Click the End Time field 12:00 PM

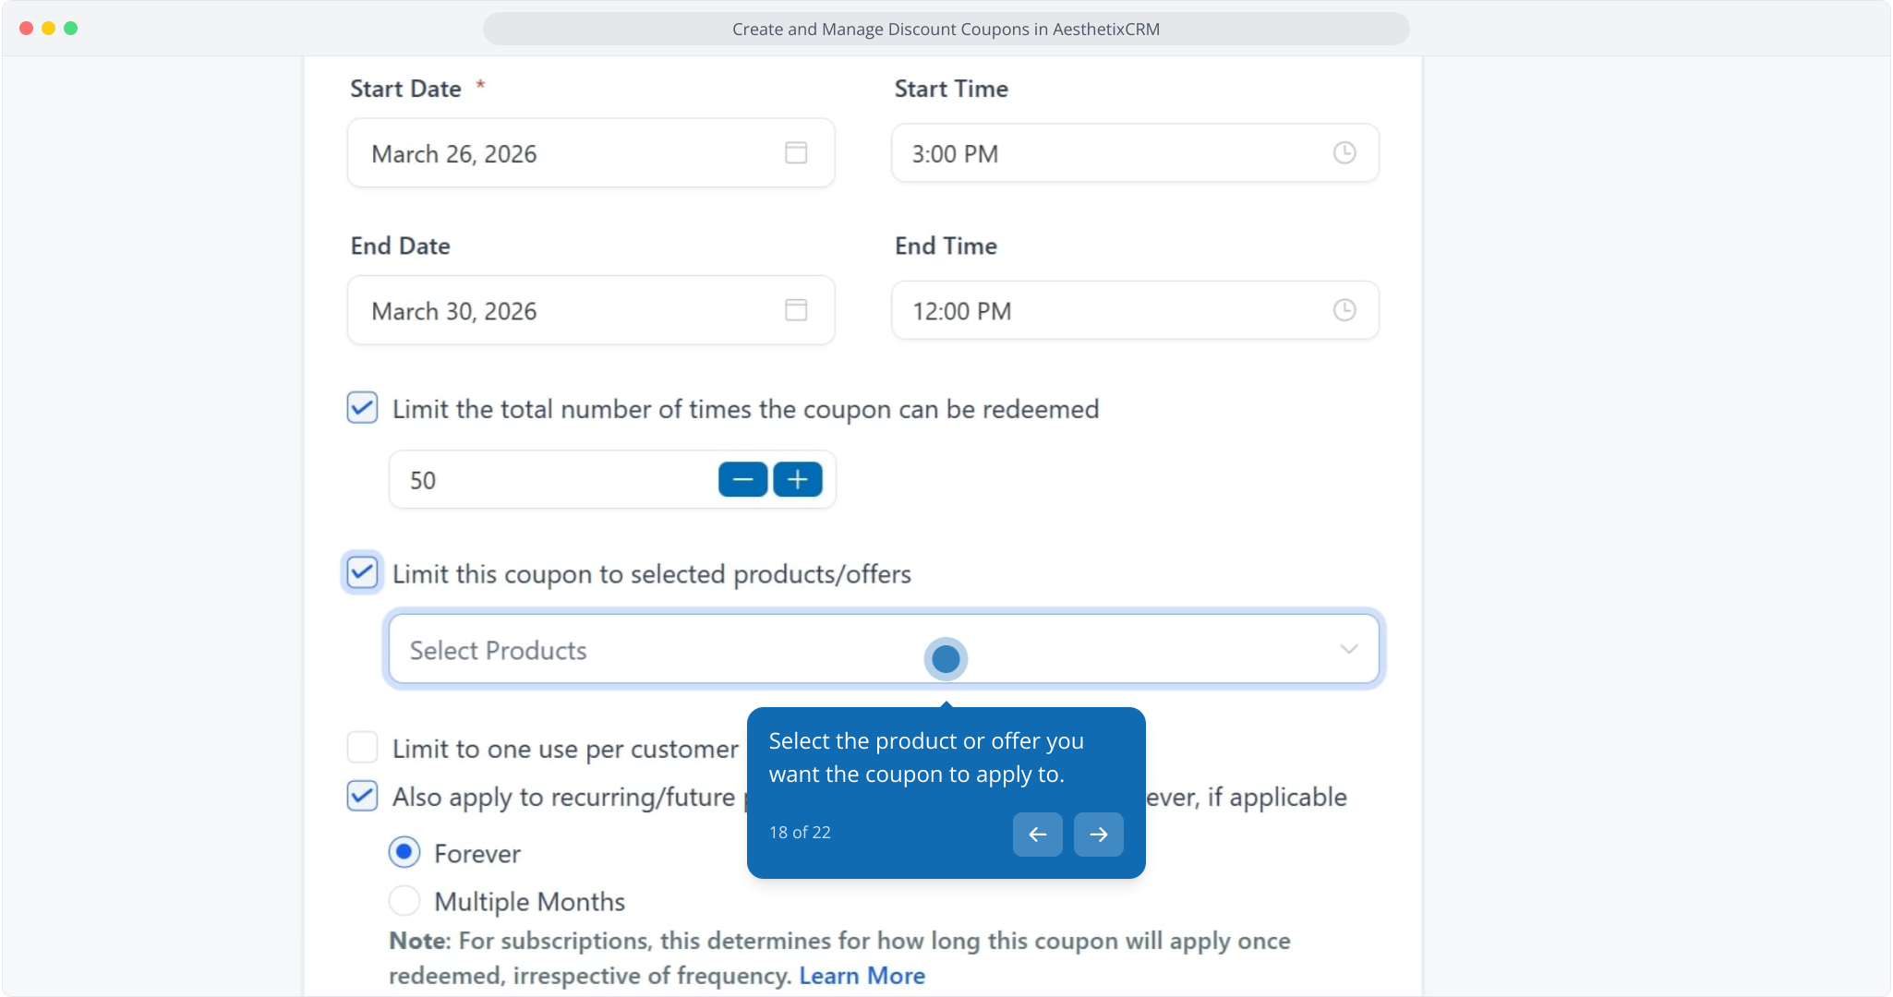1108,311
